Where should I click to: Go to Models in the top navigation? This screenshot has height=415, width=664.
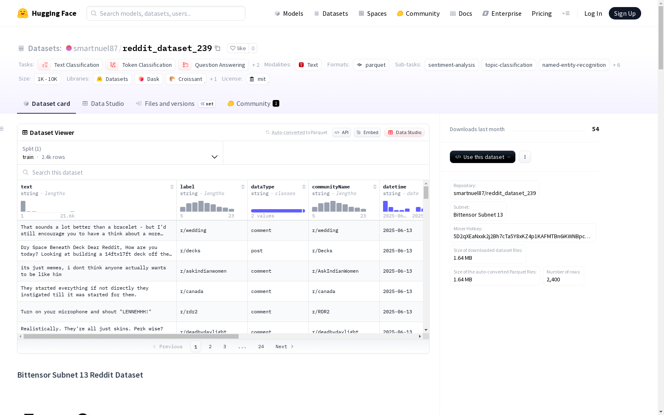(289, 13)
